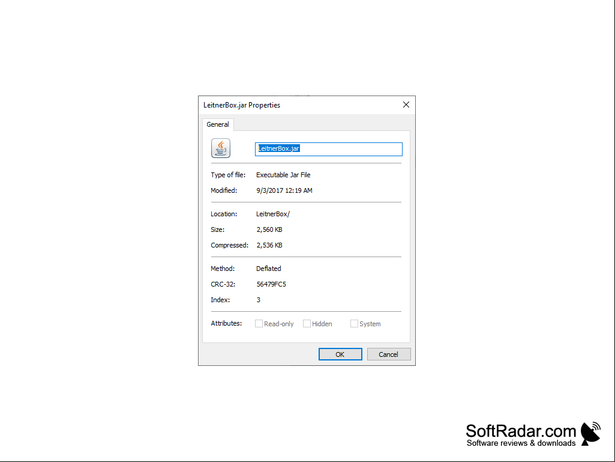
Task: Switch to the General tab
Action: 218,124
